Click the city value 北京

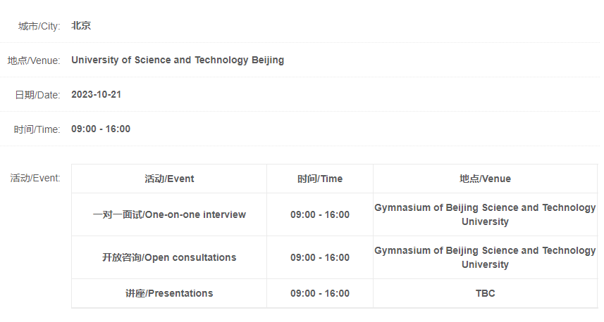coord(81,26)
